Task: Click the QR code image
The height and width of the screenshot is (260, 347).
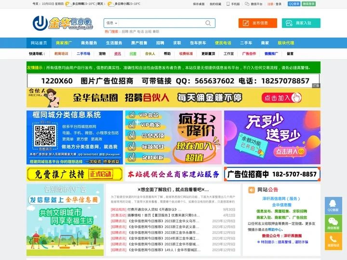Action: [45, 135]
